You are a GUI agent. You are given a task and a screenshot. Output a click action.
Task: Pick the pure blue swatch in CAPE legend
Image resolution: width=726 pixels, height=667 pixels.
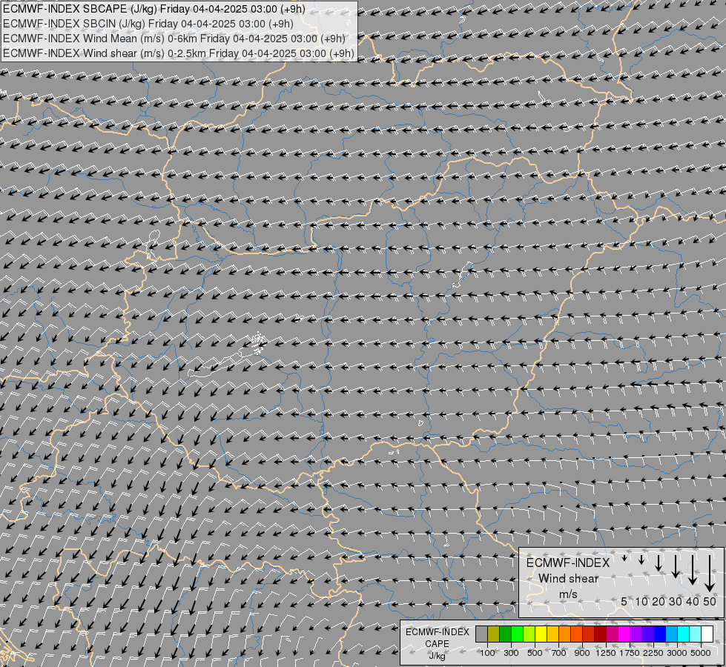659,634
